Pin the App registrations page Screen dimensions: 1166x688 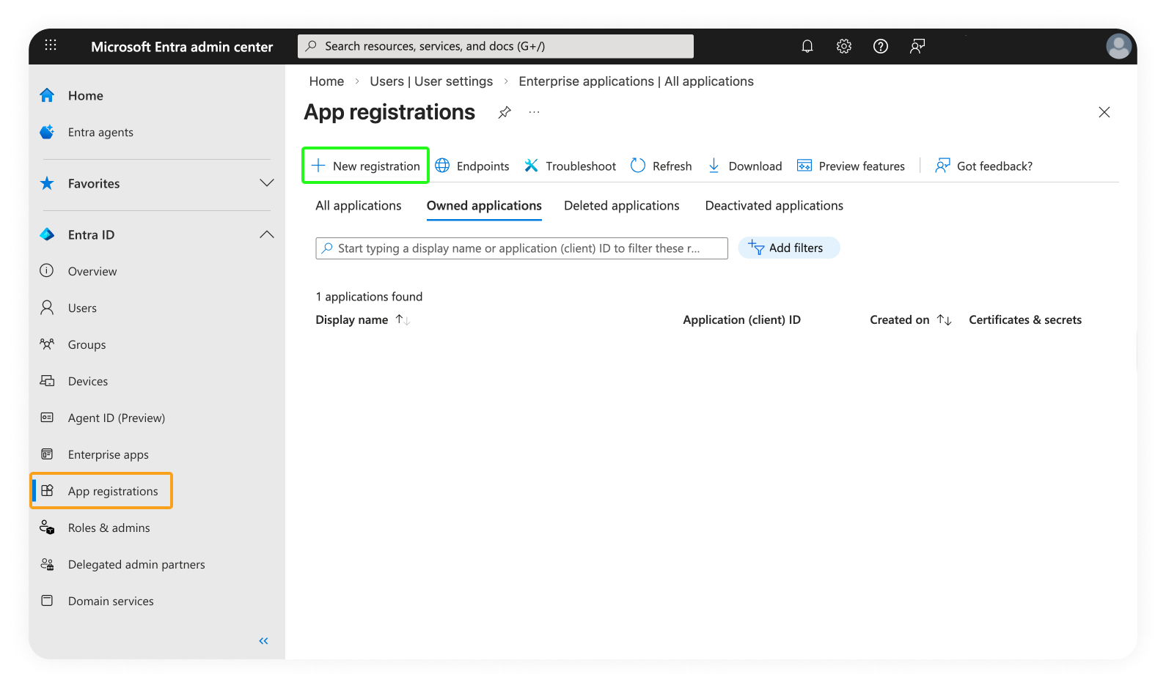coord(505,112)
